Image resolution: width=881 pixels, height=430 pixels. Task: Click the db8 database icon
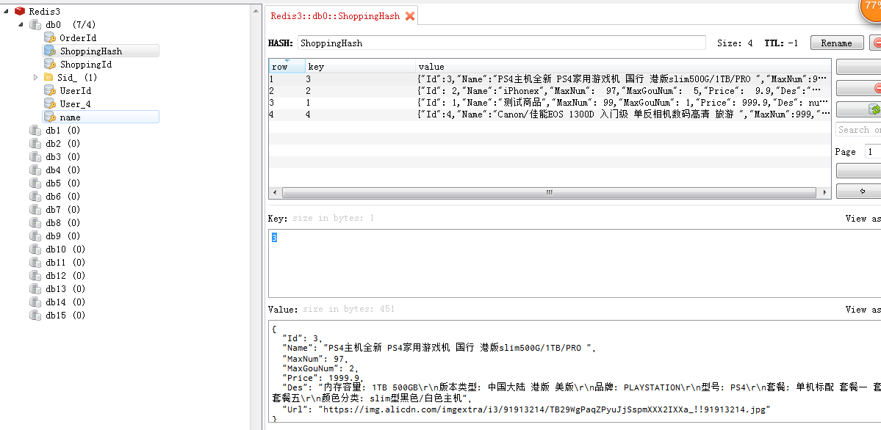click(x=35, y=223)
